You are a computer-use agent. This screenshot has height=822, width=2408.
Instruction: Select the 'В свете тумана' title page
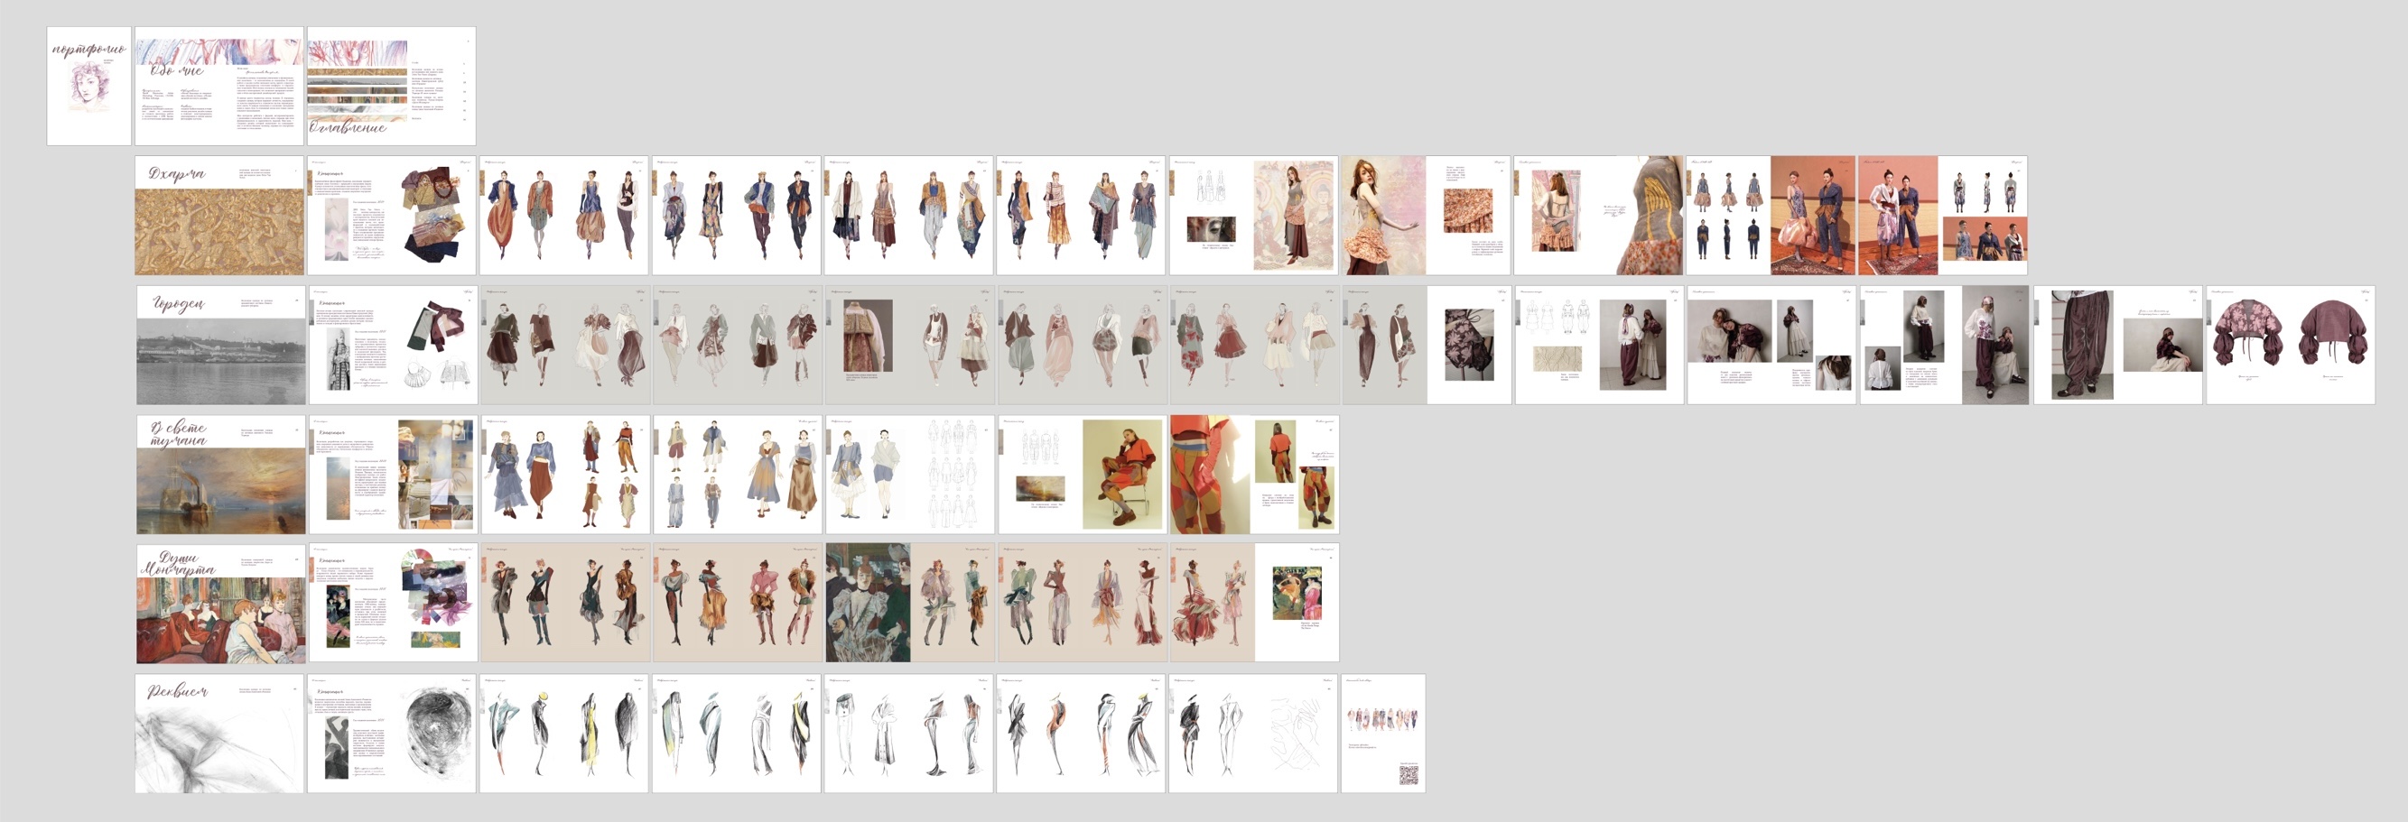pos(220,475)
